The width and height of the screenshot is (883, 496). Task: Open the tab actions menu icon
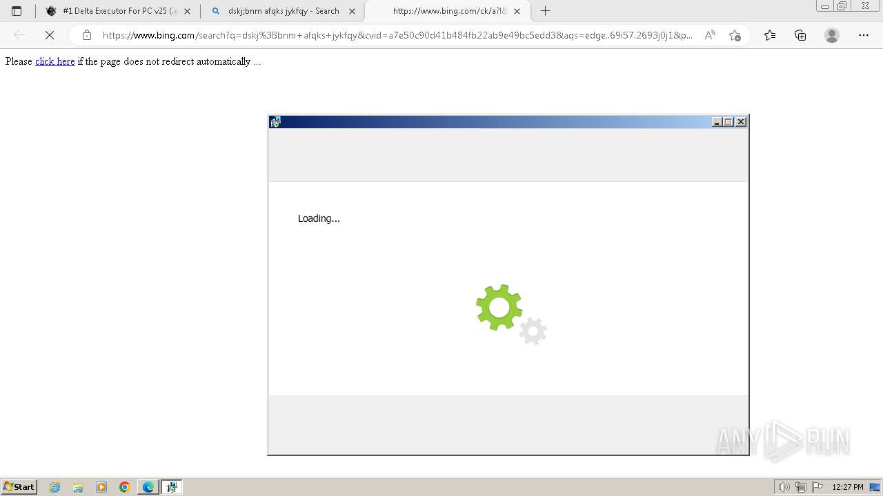click(x=17, y=11)
